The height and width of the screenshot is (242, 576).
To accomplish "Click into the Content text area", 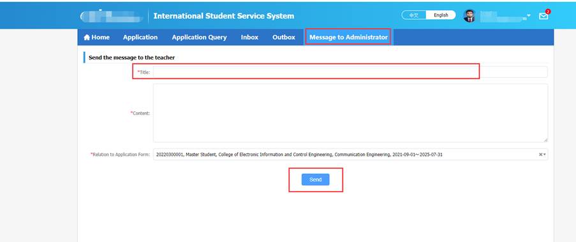I will 350,113.
